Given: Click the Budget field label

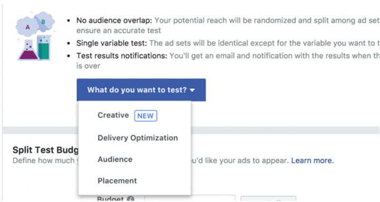Looking at the screenshot, I should pyautogui.click(x=111, y=200).
